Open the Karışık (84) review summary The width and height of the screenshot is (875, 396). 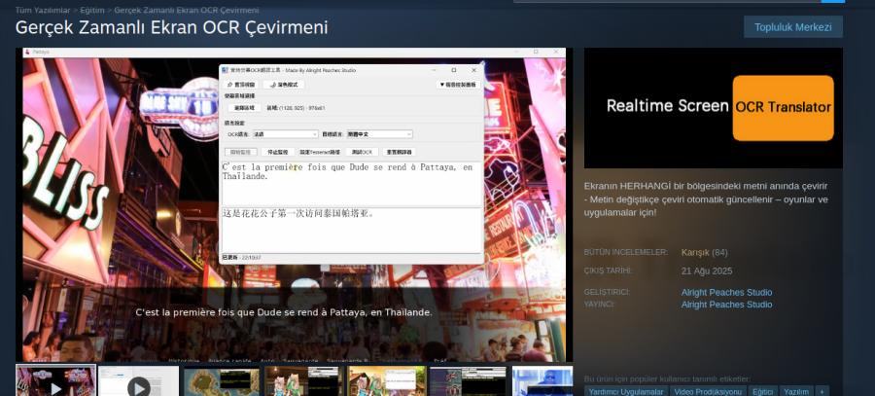pyautogui.click(x=704, y=252)
